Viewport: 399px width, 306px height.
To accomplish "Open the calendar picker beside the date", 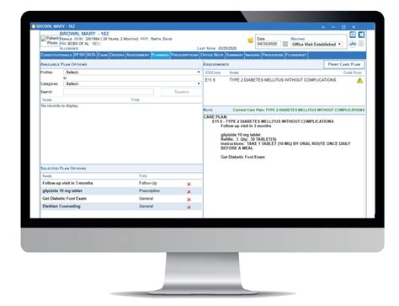I will click(285, 44).
